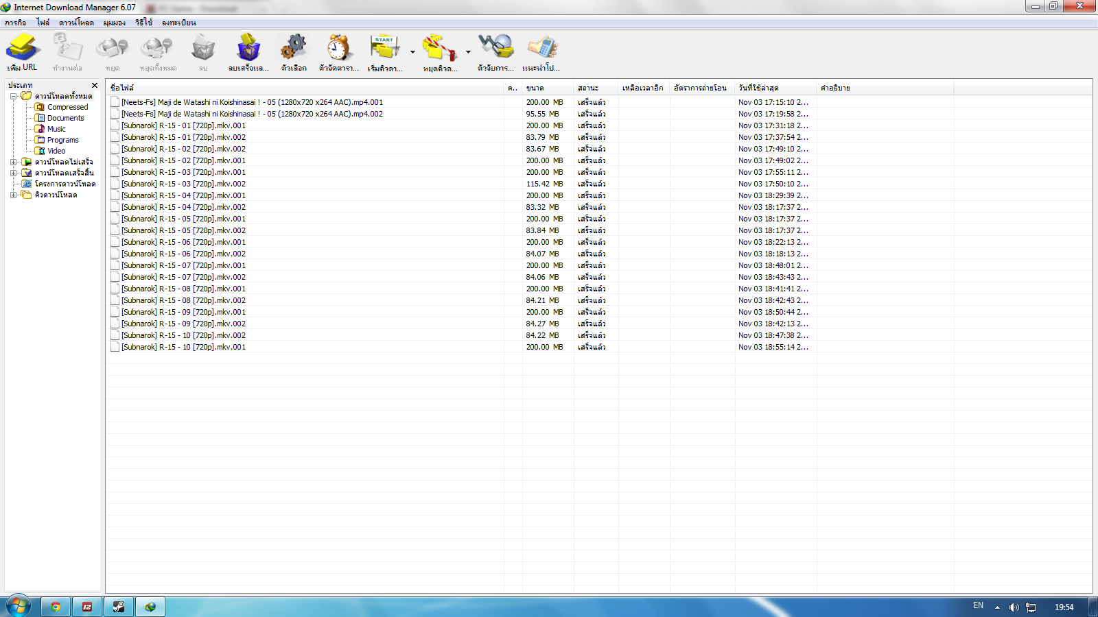Sort by the อัตราการถ่ายโอน column header

(702, 88)
